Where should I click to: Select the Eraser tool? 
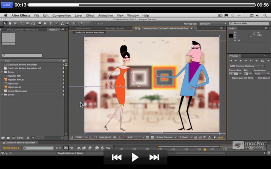[x=68, y=23]
